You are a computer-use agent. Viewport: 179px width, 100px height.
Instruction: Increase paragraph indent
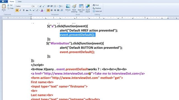pyautogui.click(x=51, y=6)
